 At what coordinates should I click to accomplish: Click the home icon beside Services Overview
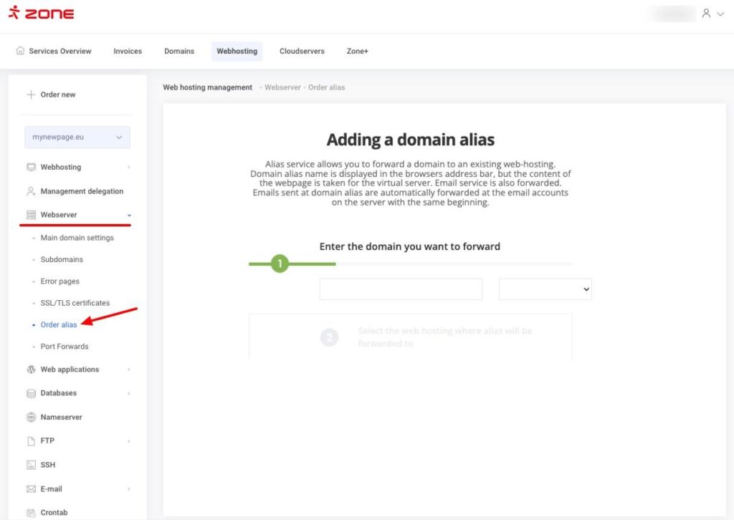[x=19, y=51]
